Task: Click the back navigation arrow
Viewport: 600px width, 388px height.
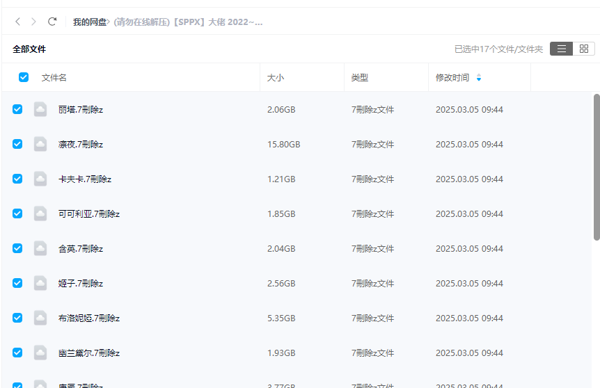Action: coord(18,22)
